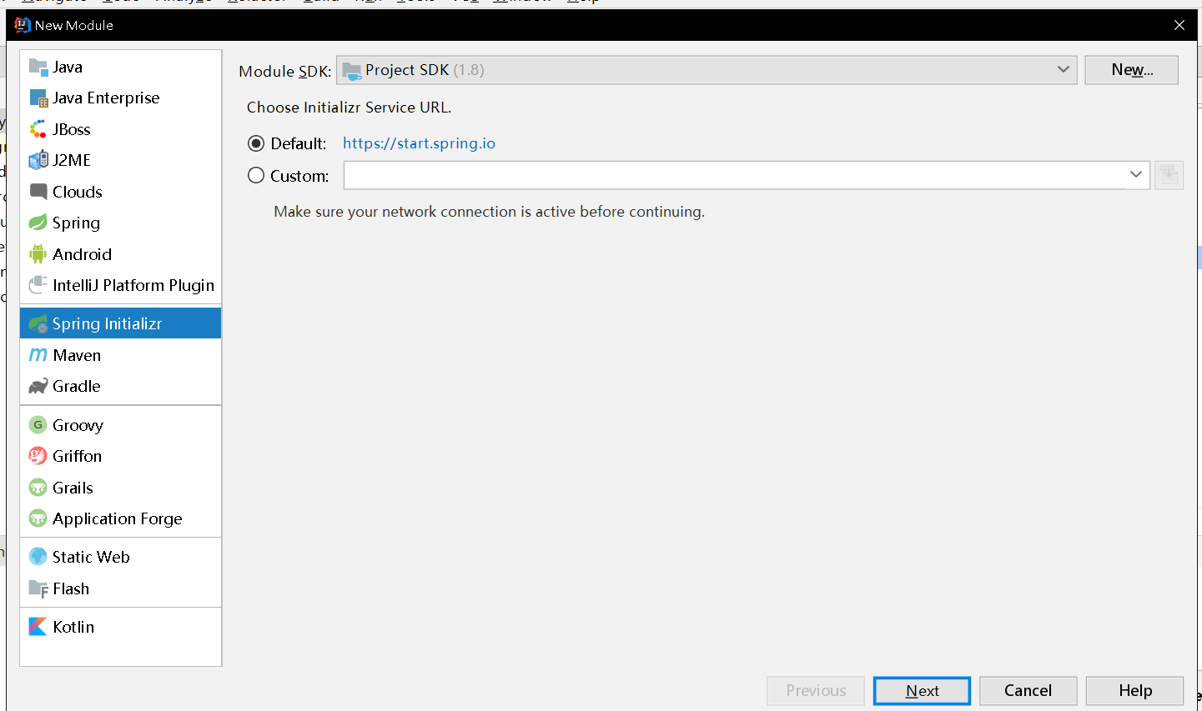Select the Default Initializr service URL
The image size is (1202, 711).
256,143
